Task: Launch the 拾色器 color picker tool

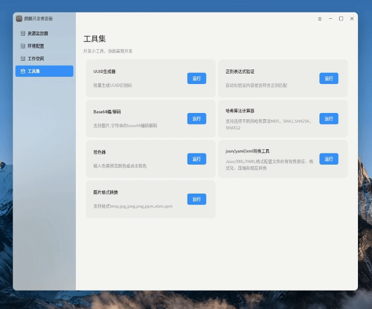Action: click(x=197, y=159)
